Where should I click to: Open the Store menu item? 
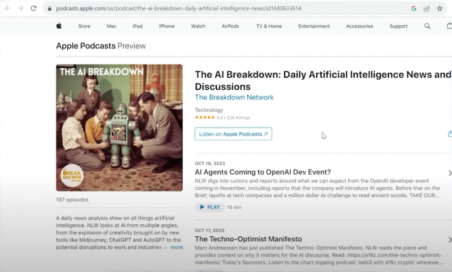[84, 26]
